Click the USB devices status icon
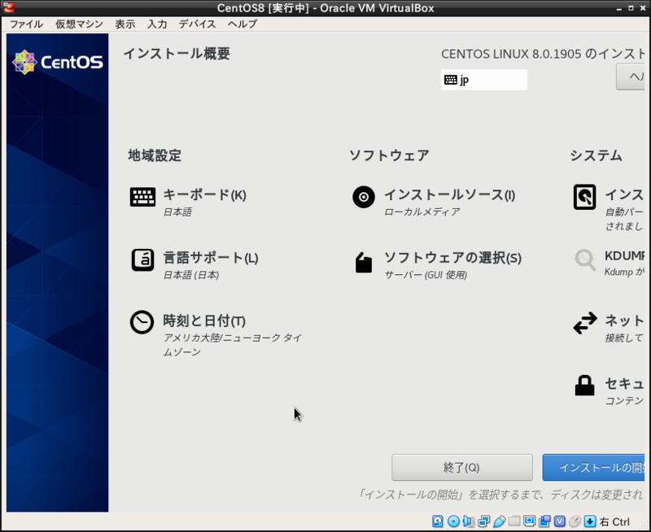The image size is (651, 532). (499, 521)
